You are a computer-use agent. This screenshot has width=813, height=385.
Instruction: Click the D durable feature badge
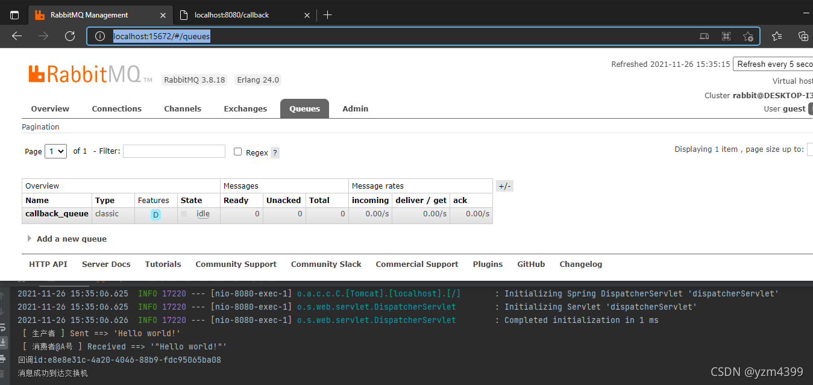[155, 214]
